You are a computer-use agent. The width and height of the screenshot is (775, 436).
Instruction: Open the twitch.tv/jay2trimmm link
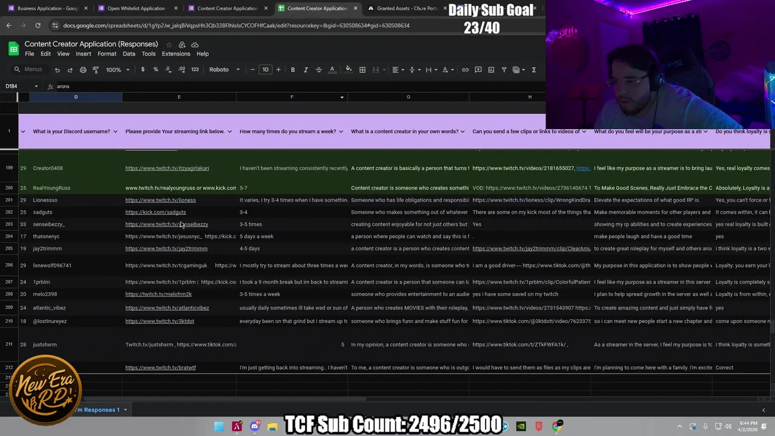pos(166,248)
